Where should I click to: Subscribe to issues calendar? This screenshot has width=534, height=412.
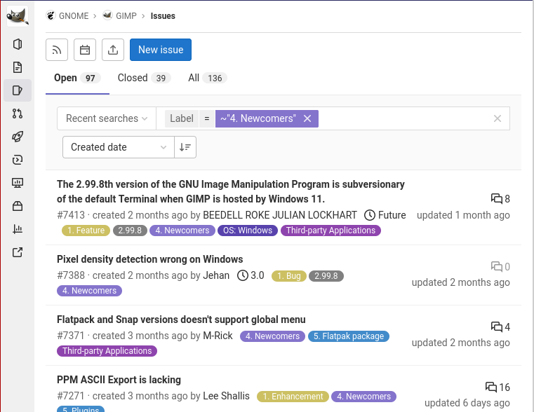(85, 50)
